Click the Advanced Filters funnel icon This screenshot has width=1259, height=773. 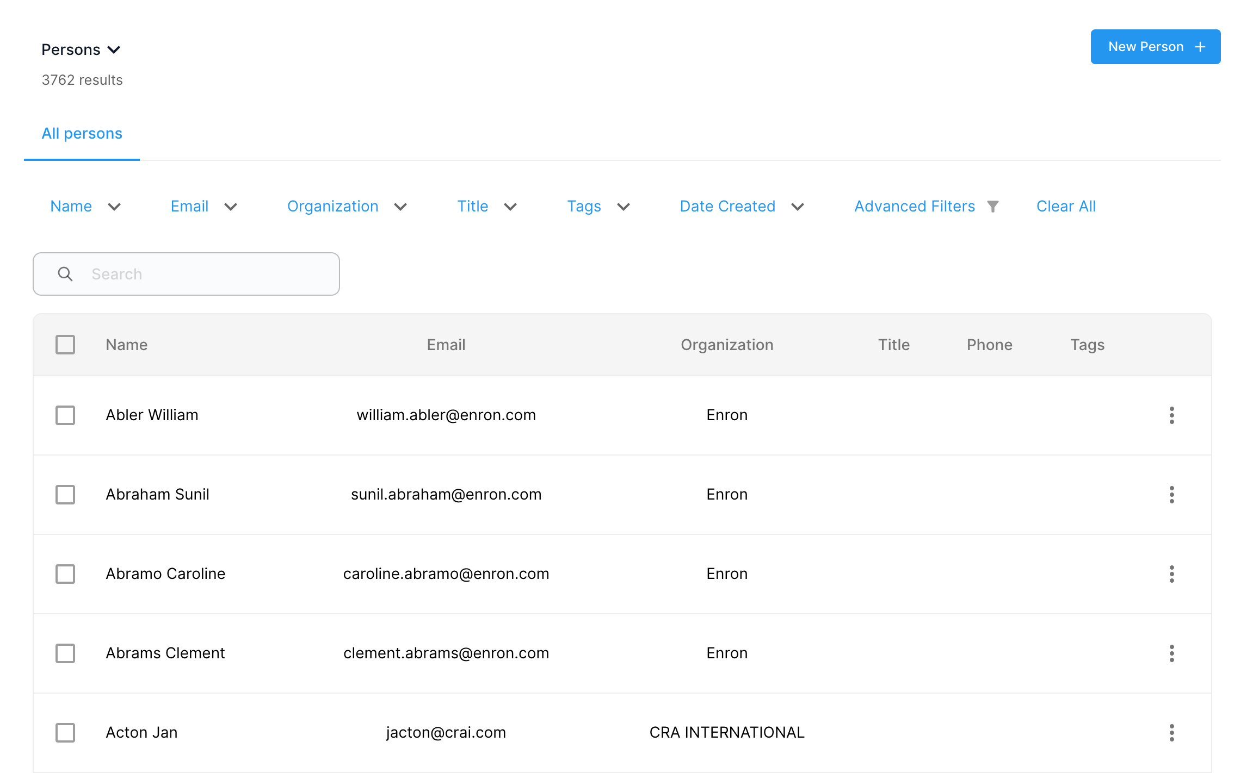pyautogui.click(x=993, y=207)
